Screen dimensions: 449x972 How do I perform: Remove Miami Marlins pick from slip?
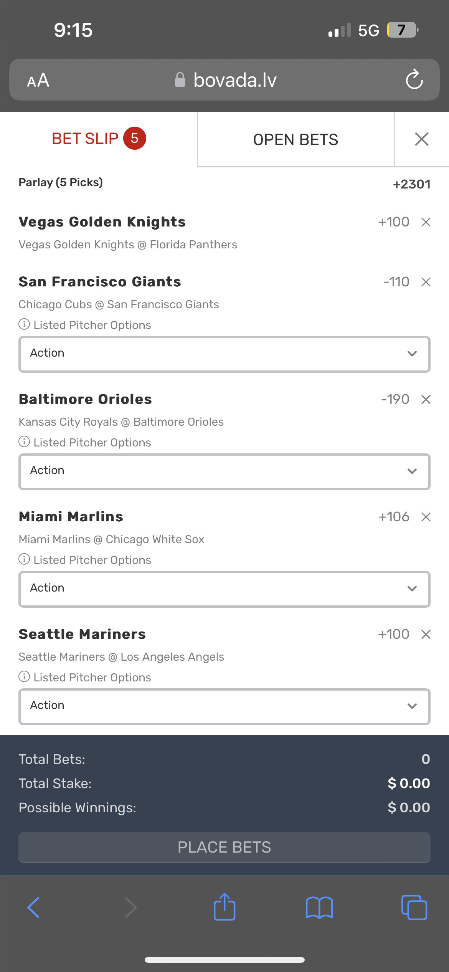[x=426, y=517]
